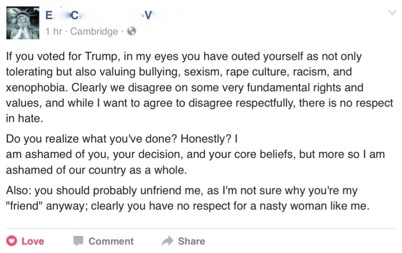Toggle off the Love reaction label
The image size is (402, 253).
pyautogui.click(x=33, y=241)
